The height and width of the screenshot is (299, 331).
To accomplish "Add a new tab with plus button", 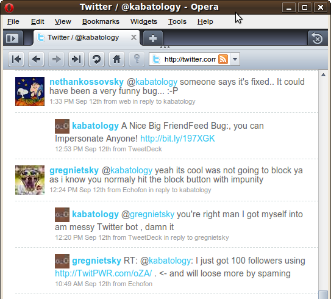I will (x=153, y=38).
